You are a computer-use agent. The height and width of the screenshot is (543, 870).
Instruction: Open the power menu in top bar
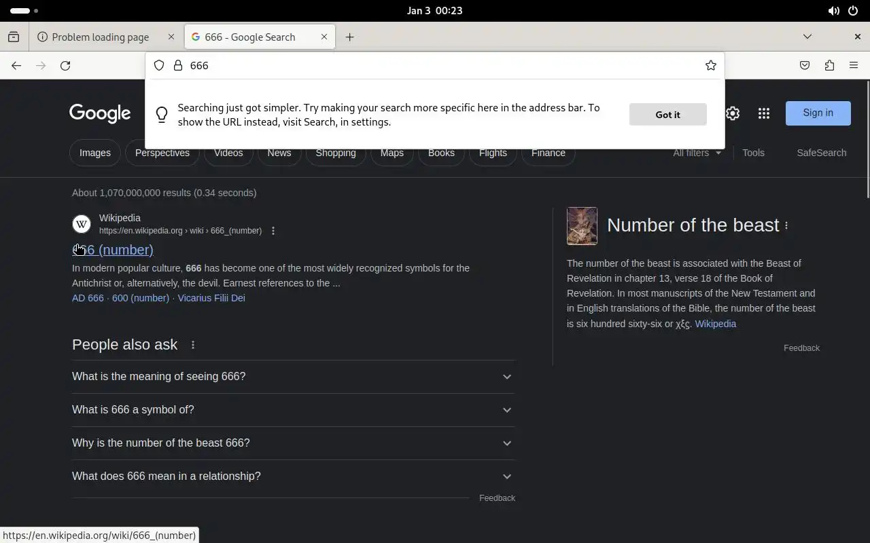point(853,11)
